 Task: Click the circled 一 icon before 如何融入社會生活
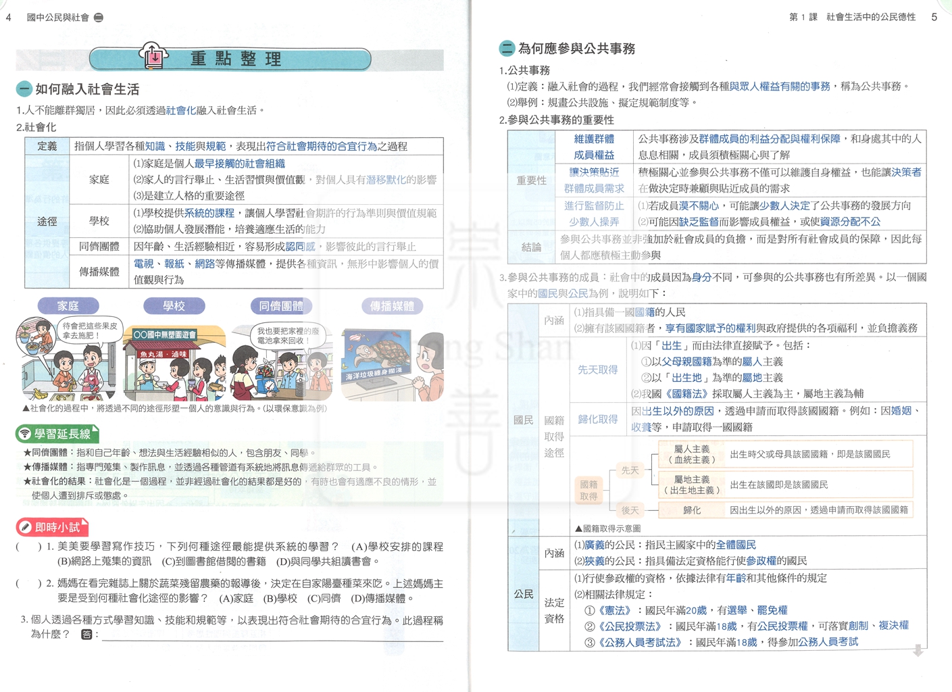click(x=24, y=89)
